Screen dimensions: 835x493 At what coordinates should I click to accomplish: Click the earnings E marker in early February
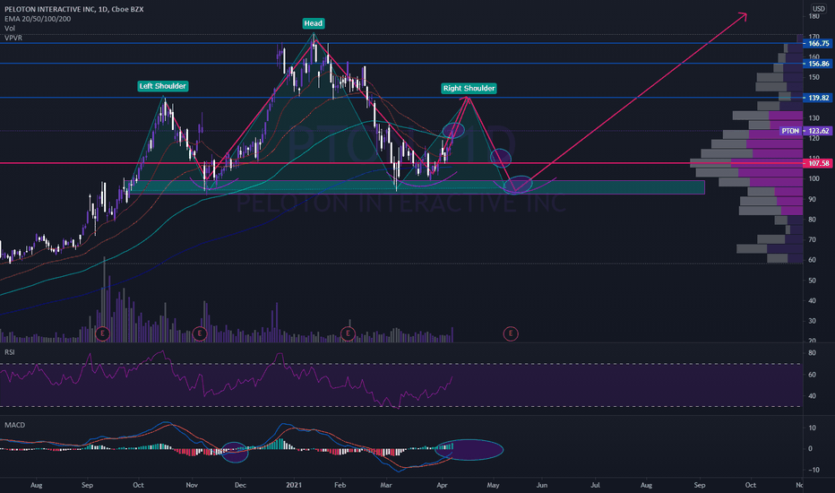click(348, 333)
